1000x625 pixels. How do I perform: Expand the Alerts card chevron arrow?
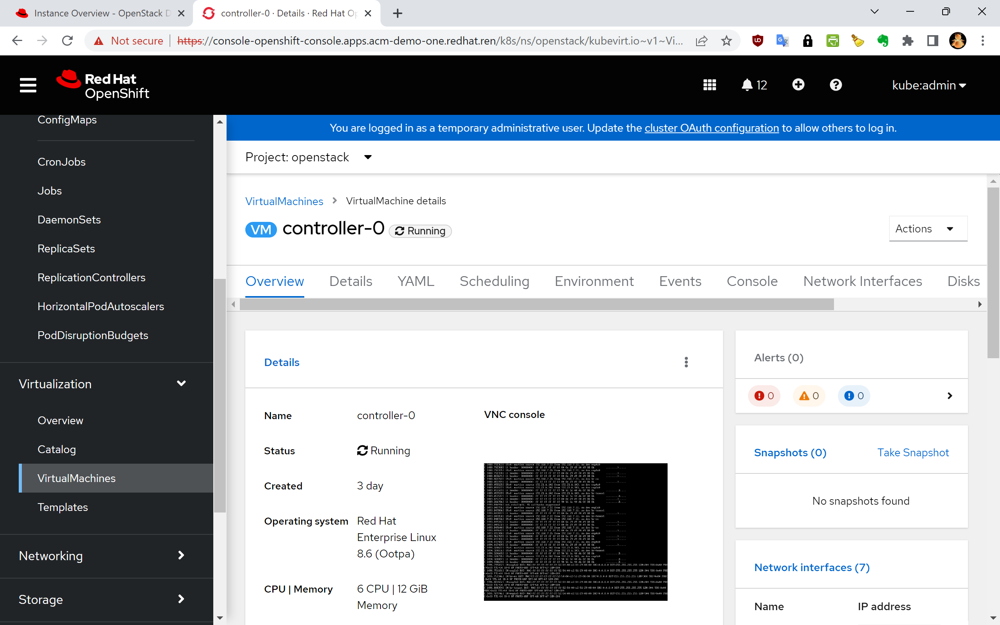point(949,396)
